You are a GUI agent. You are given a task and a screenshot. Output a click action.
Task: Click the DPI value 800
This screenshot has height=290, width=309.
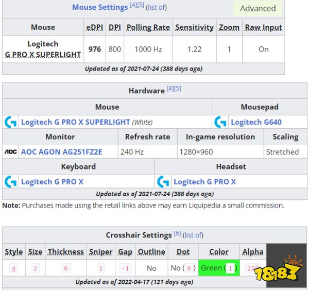(115, 49)
